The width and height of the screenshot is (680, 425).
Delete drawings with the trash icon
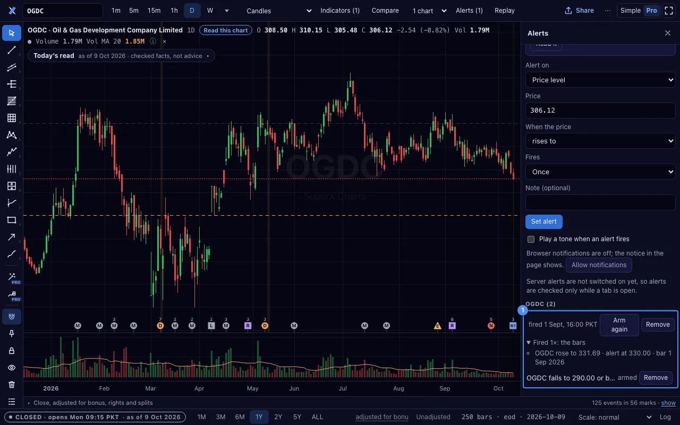pos(12,385)
